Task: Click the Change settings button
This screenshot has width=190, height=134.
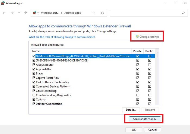Action: coord(147,37)
